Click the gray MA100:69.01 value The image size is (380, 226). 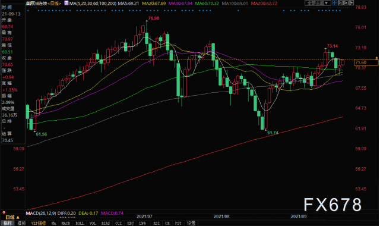coord(235,4)
